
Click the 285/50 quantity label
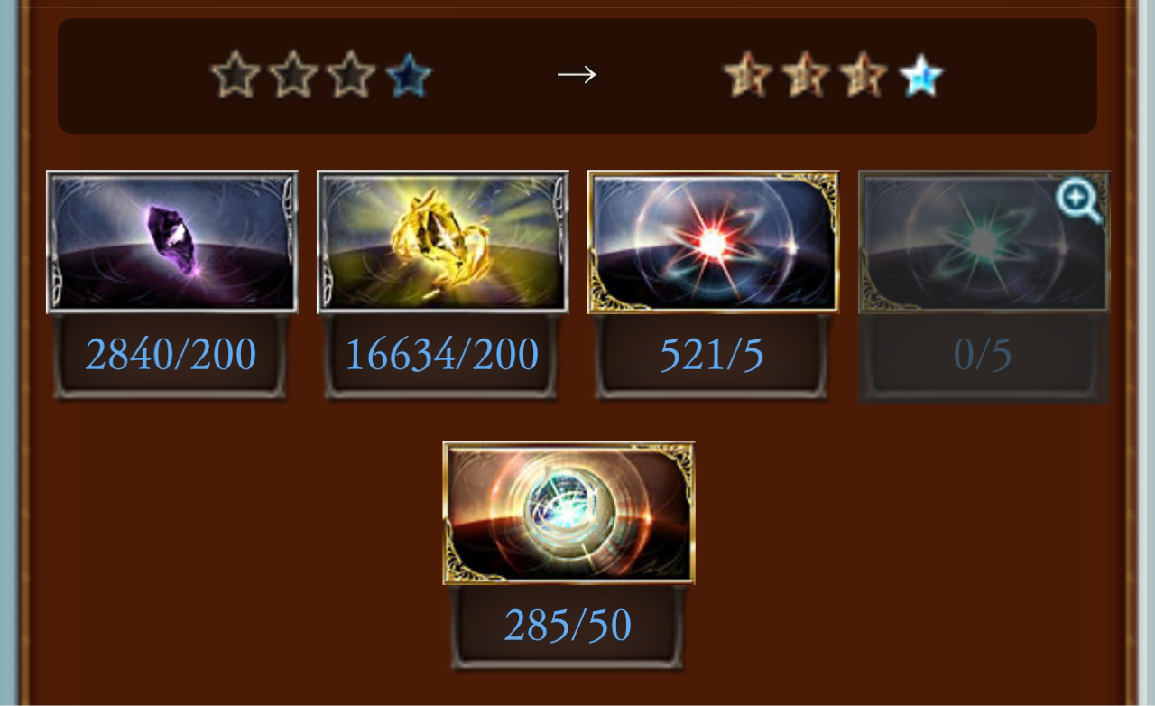pos(568,626)
